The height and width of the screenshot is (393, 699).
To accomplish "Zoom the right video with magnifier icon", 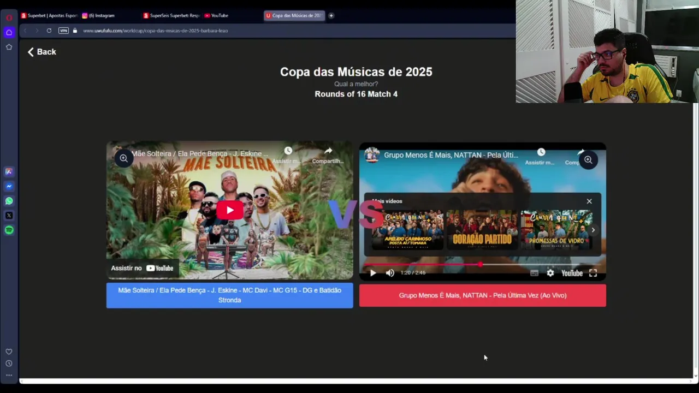I will point(588,160).
